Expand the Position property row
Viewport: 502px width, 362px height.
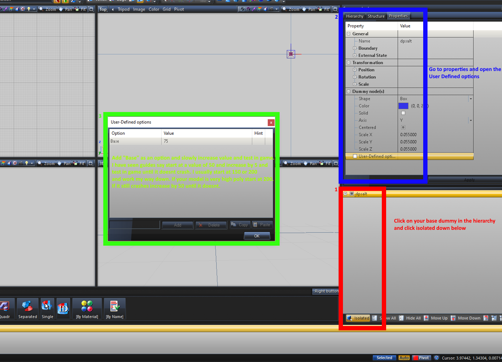point(355,70)
